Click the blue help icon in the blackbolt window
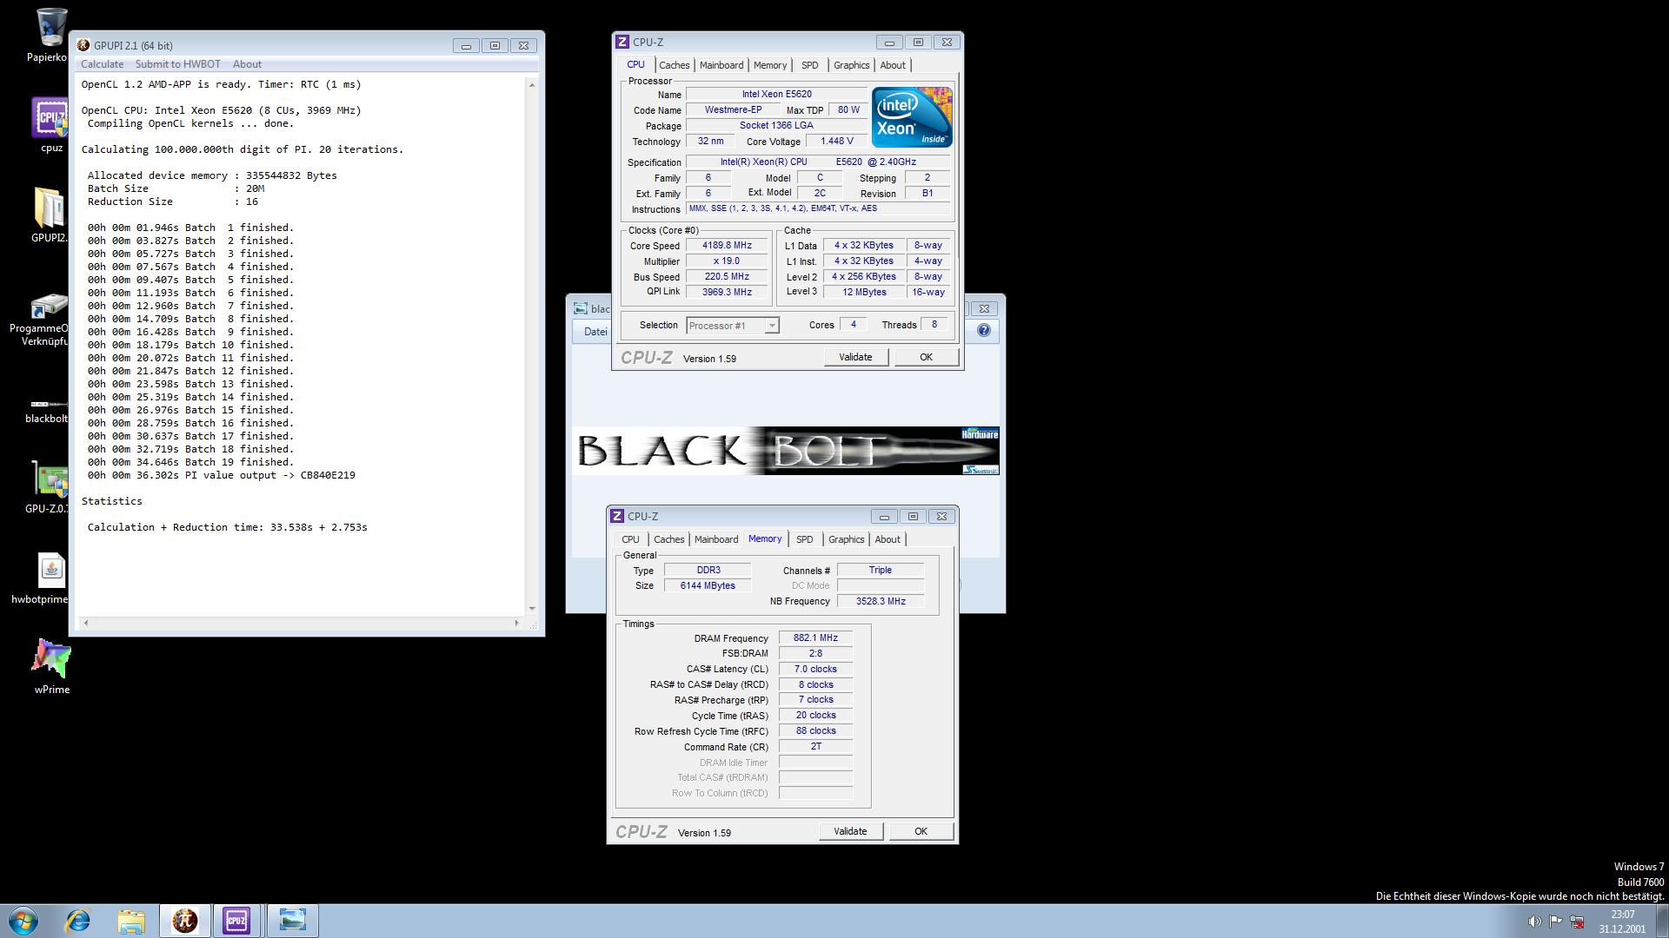Screen dimensions: 1669x938 pyautogui.click(x=983, y=330)
